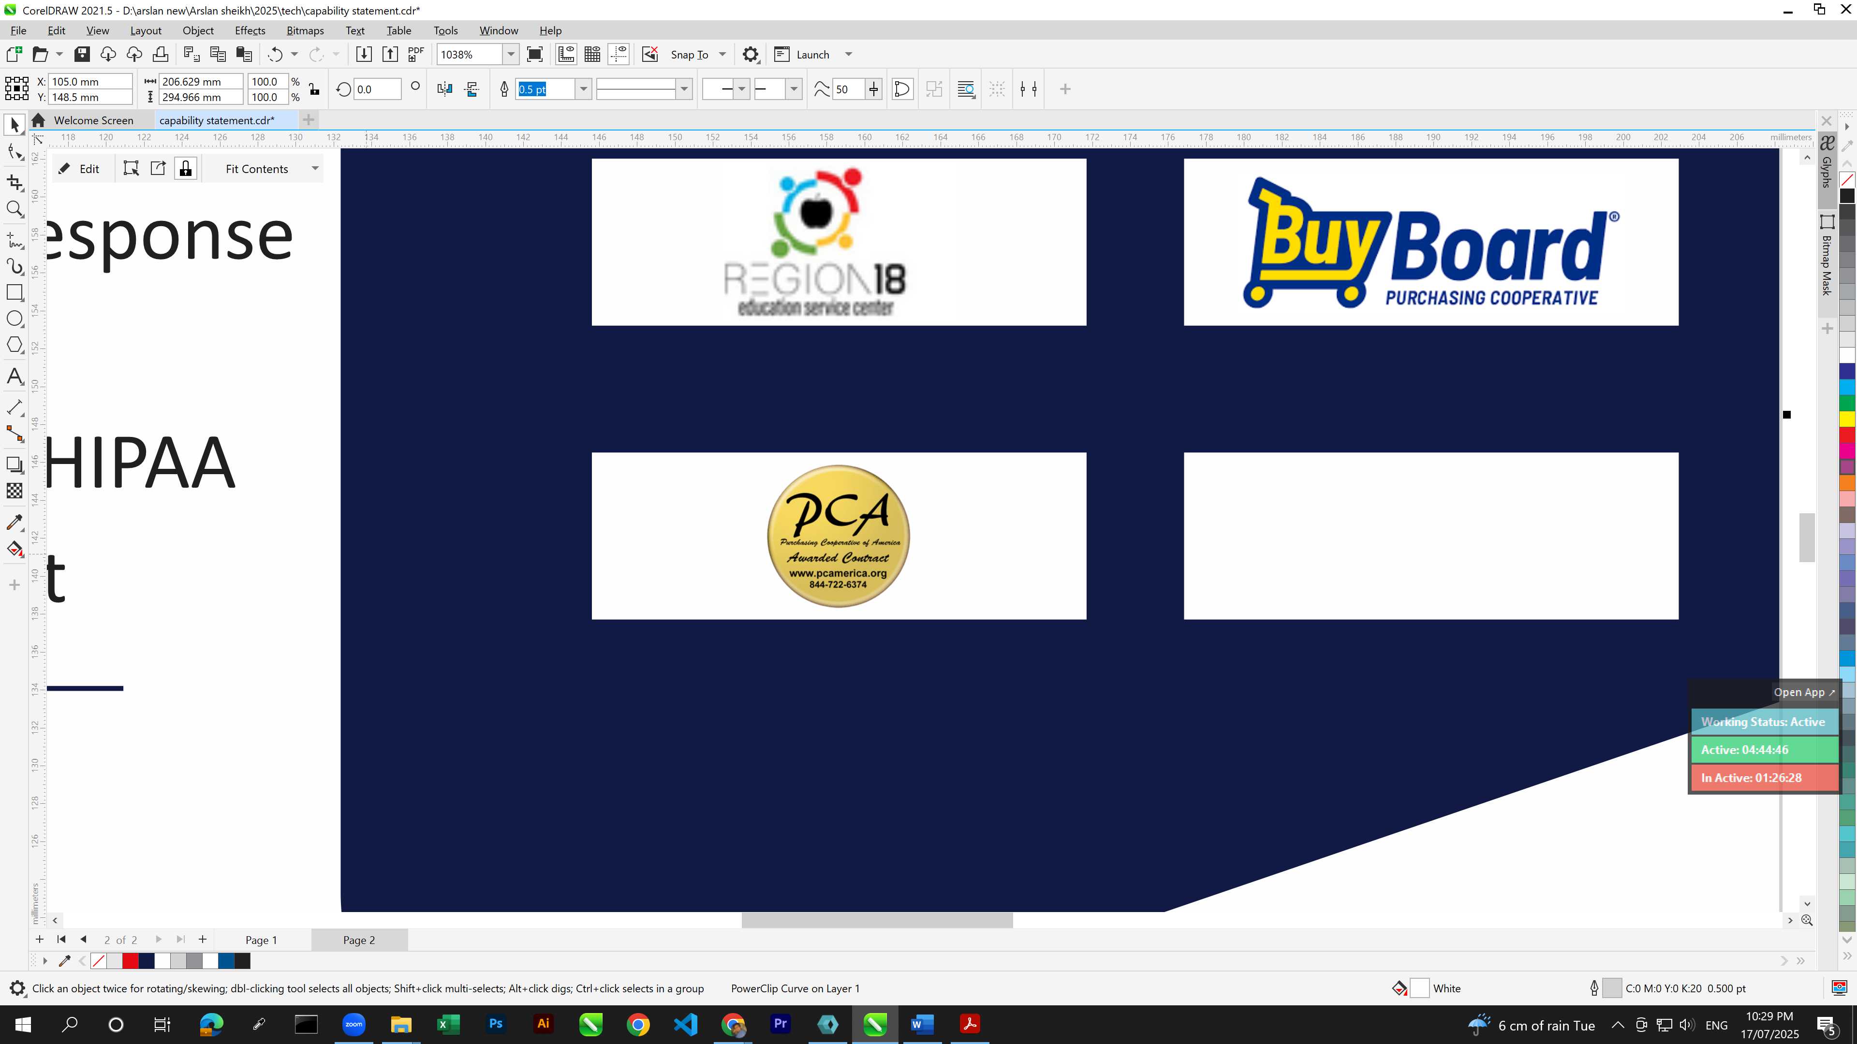The image size is (1857, 1044).
Task: Select the Ellipse tool
Action: 15,319
